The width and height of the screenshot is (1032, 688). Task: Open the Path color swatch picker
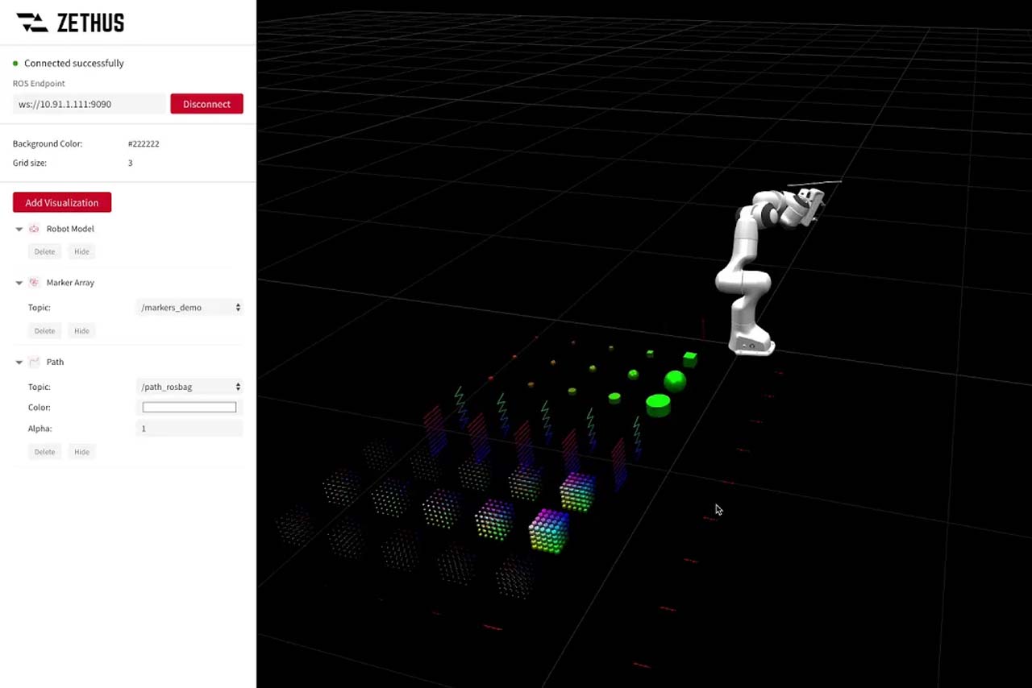click(189, 408)
